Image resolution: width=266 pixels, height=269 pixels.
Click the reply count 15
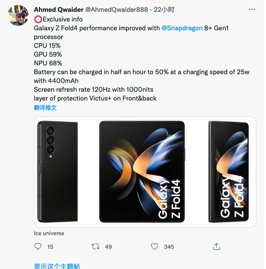50,247
